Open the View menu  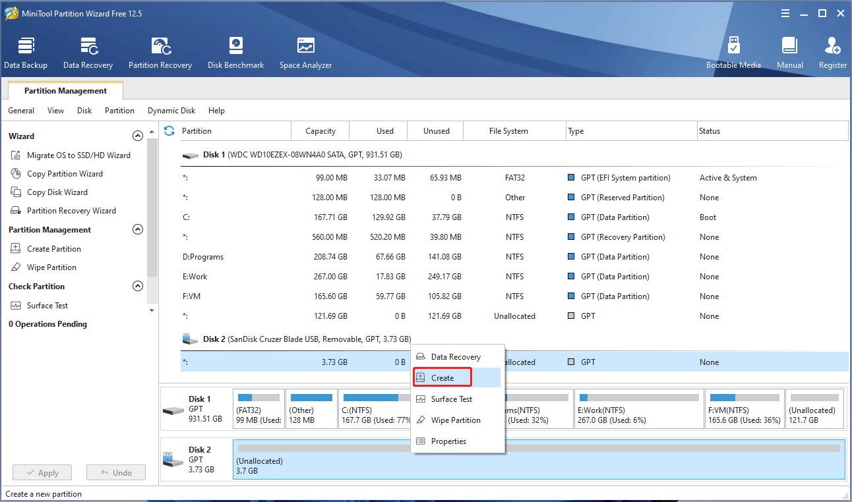(56, 111)
